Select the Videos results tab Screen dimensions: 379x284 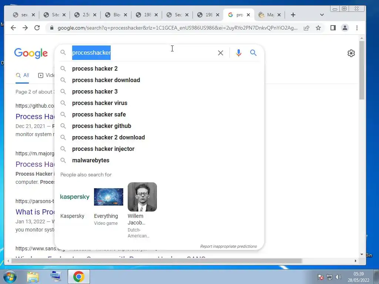tap(46, 75)
